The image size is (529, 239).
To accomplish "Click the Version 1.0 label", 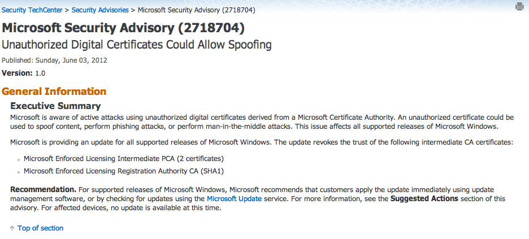I will click(23, 73).
